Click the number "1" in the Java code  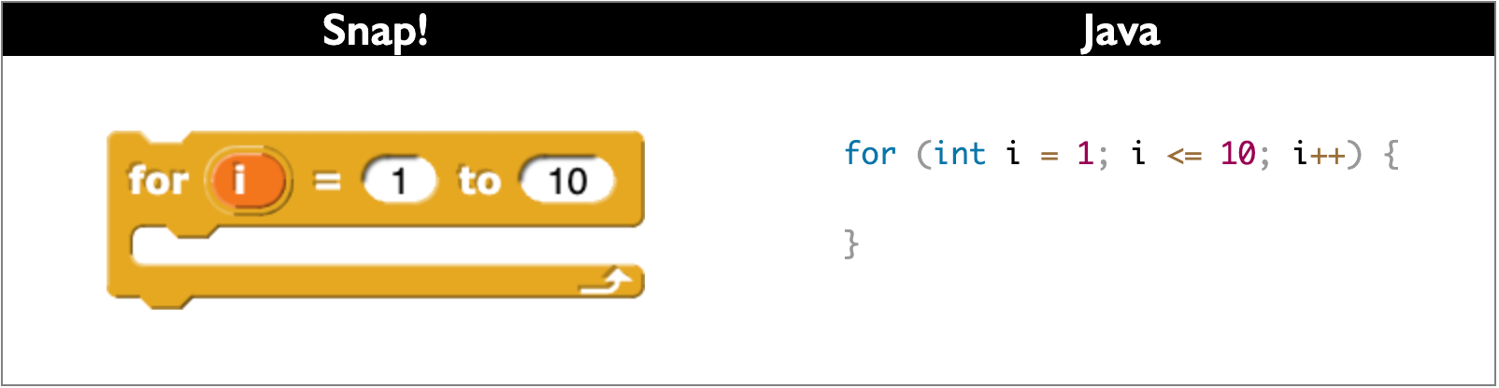1085,154
